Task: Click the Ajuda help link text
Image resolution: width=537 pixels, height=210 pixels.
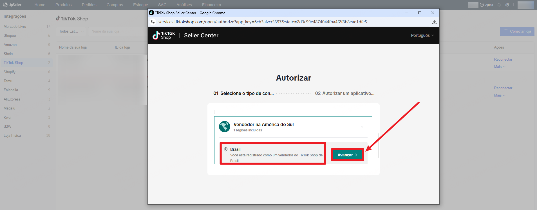Action: pos(489,5)
